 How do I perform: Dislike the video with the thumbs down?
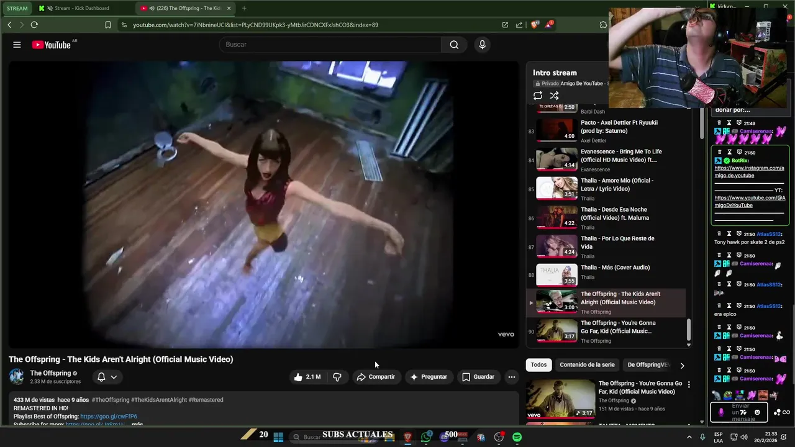pos(337,377)
